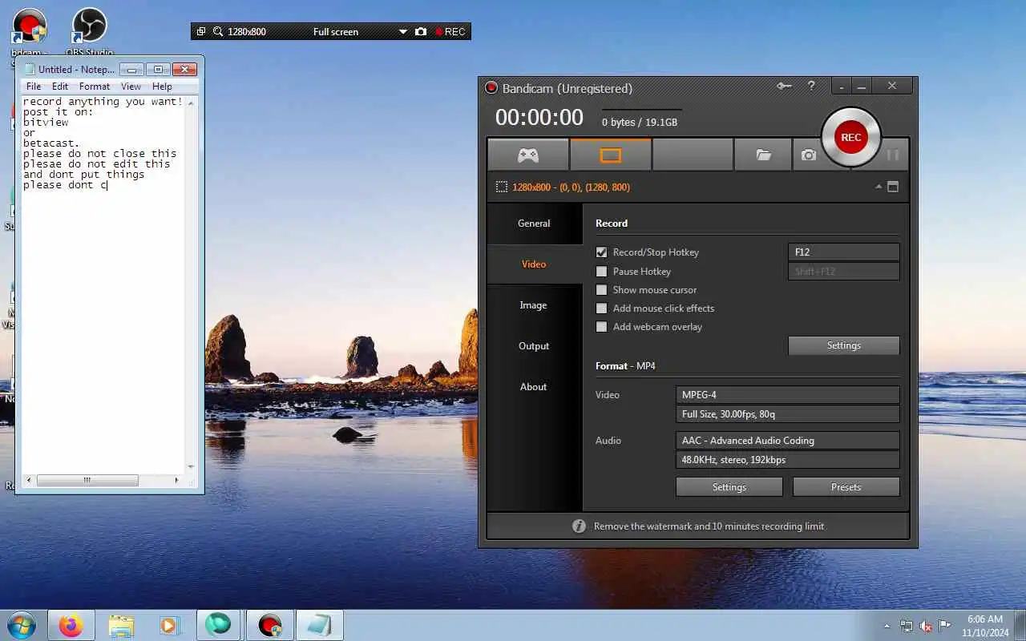The width and height of the screenshot is (1026, 641).
Task: Click the magnifier icon on top recording bar
Action: (218, 32)
